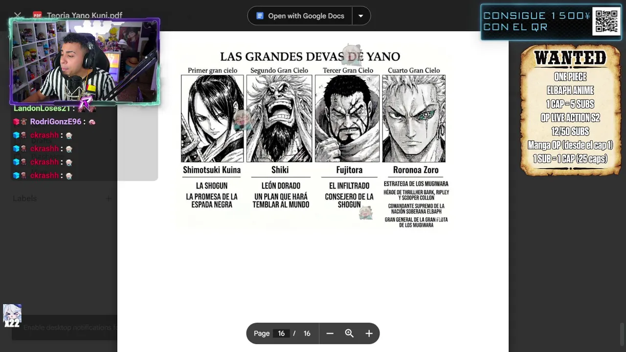Click the title 'LAS GRANDES DEVAS DE YANO'

point(310,57)
